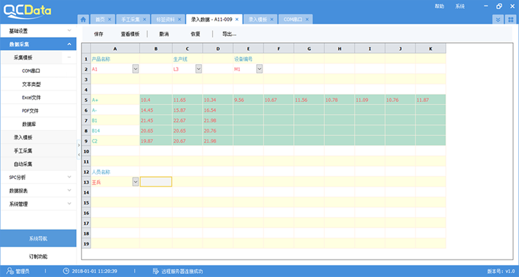The image size is (519, 277).
Task: Expand the SPC分析 sidebar section
Action: pos(38,177)
